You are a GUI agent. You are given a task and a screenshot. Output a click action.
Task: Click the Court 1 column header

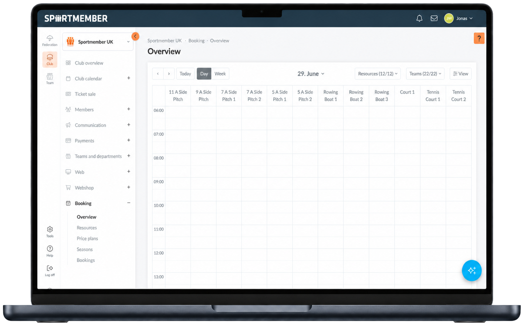click(407, 96)
